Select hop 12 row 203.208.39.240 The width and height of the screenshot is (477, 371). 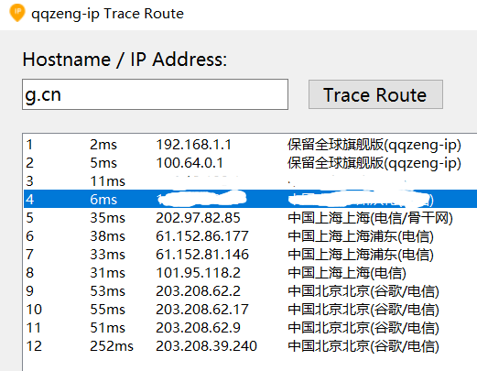point(250,346)
